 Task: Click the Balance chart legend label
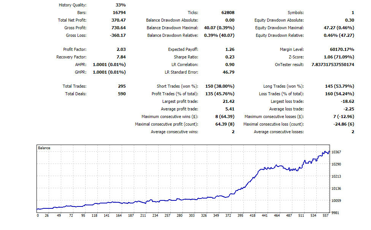pos(44,148)
